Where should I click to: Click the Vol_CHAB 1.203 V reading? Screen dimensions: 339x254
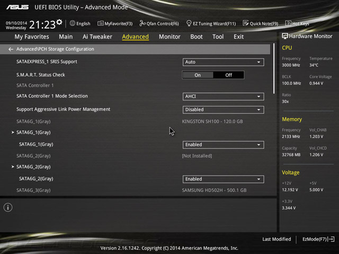[x=316, y=137]
